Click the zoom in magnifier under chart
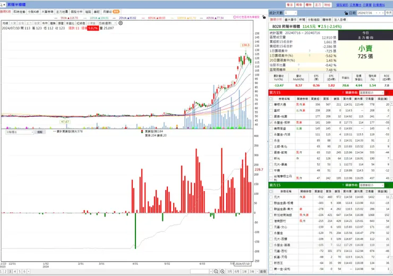This screenshot has height=276, width=393. [x=223, y=272]
